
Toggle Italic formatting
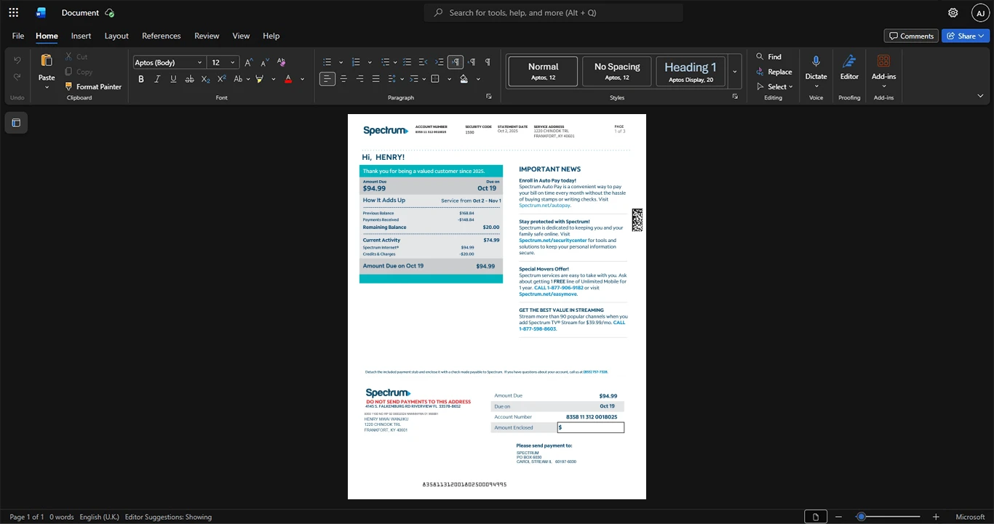[157, 78]
